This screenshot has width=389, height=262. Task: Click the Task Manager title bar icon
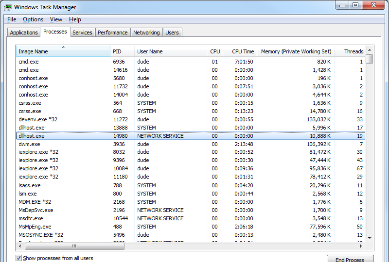coord(8,7)
